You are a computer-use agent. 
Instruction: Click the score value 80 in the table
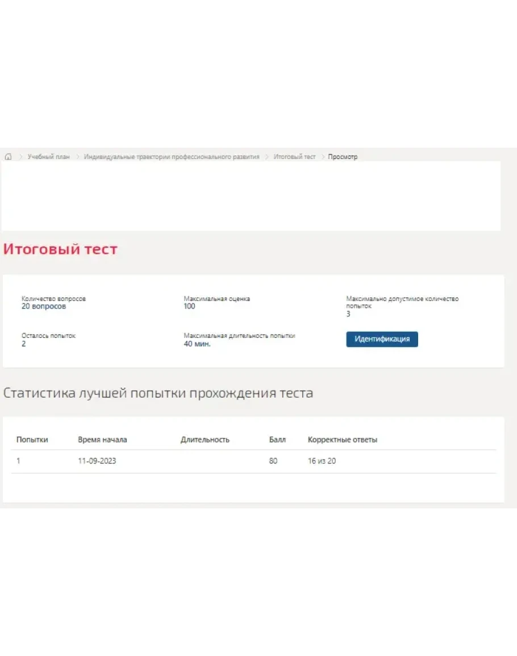point(273,461)
